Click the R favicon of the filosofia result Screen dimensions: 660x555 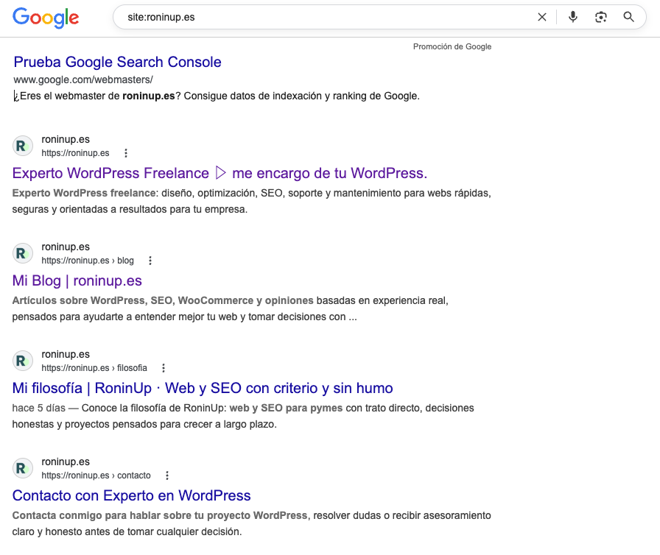pyautogui.click(x=22, y=361)
